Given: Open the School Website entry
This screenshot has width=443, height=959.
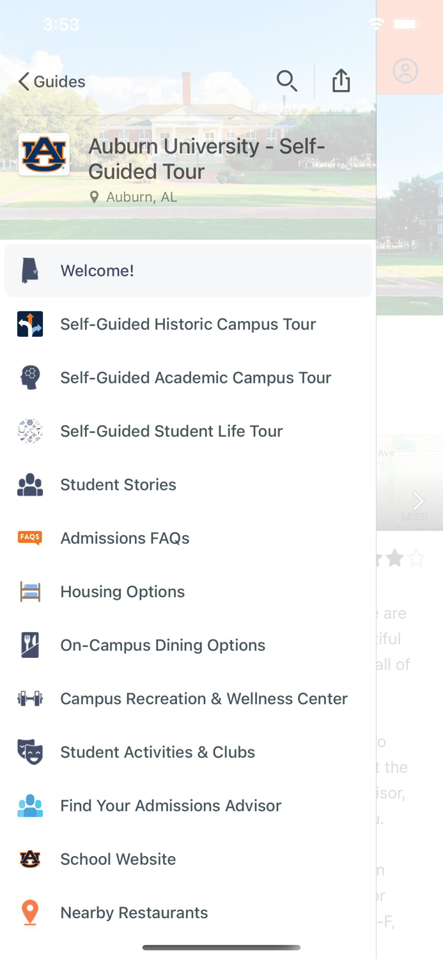Looking at the screenshot, I should 118,859.
